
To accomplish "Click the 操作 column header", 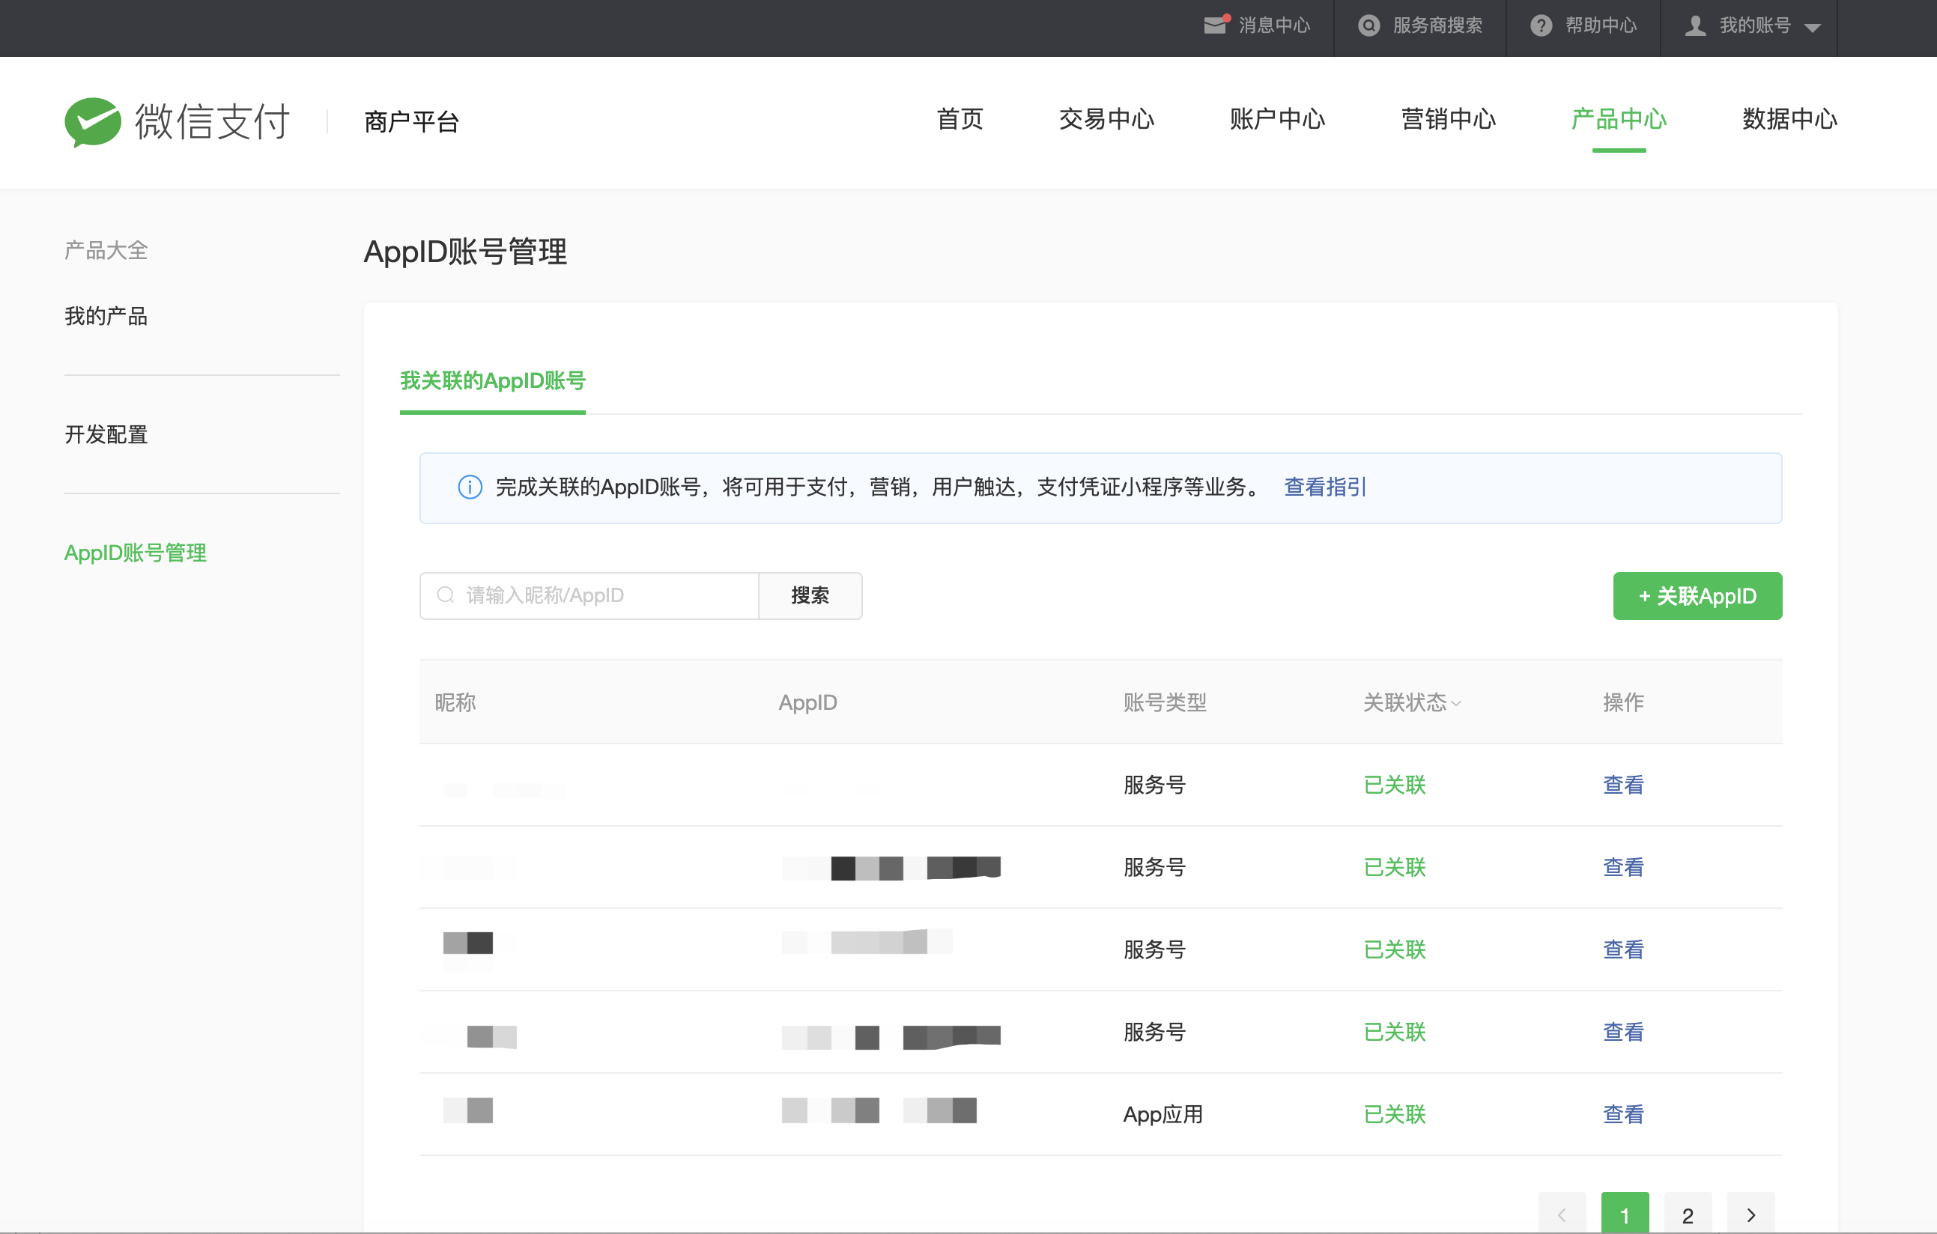I will (1623, 702).
